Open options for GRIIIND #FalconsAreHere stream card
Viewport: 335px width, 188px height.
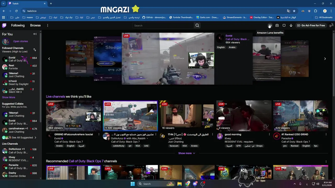[x=99, y=134]
